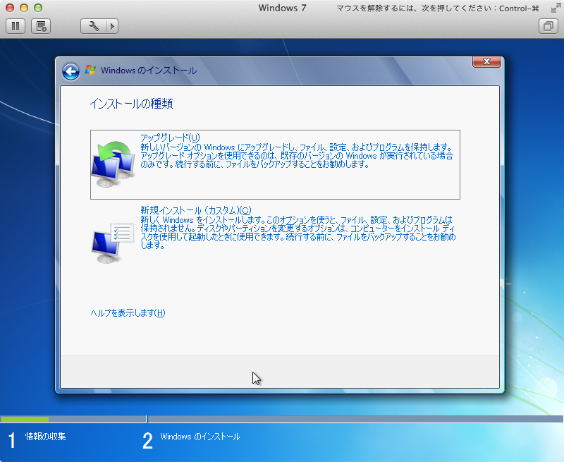The width and height of the screenshot is (564, 462).
Task: Switch to Unity view icon
Action: tap(548, 26)
